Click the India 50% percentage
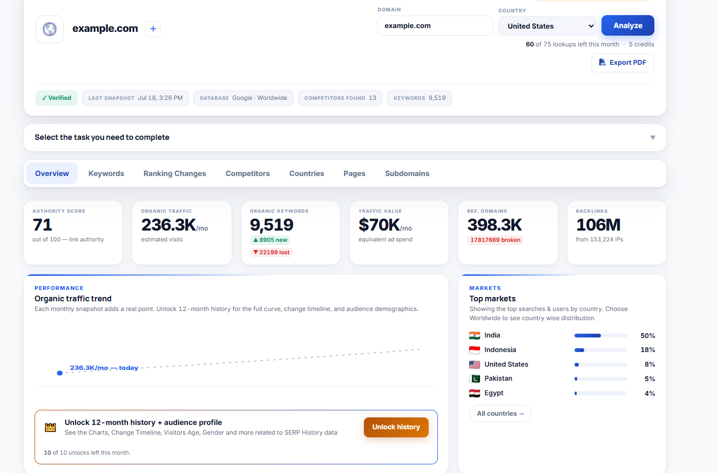The height and width of the screenshot is (473, 717). point(648,336)
